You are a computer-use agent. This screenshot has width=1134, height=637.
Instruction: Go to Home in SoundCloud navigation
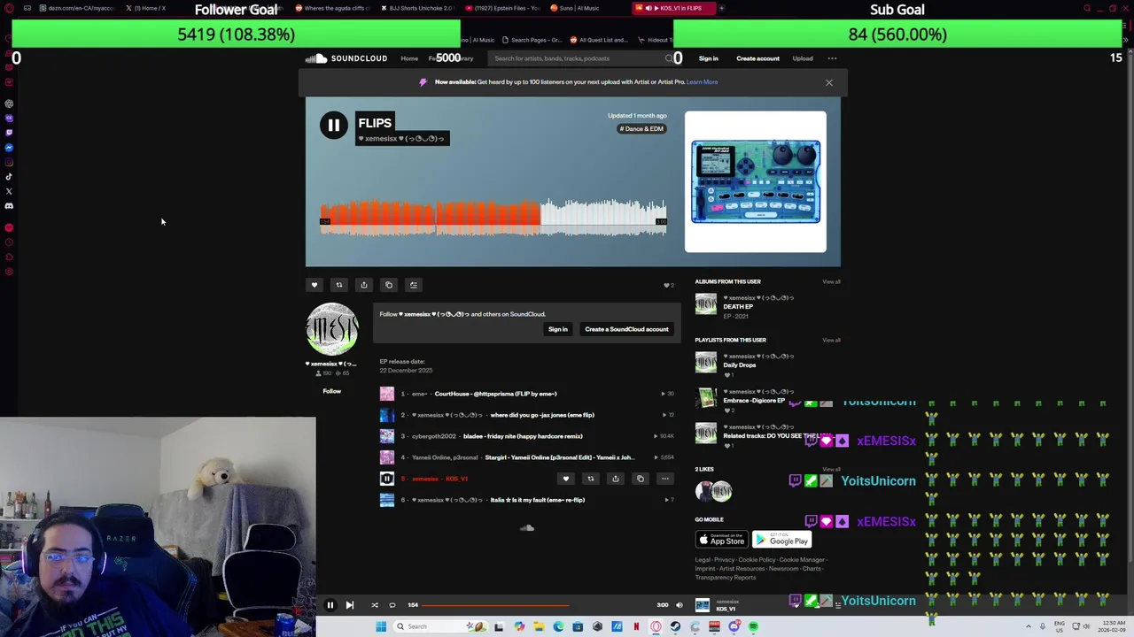tap(409, 58)
